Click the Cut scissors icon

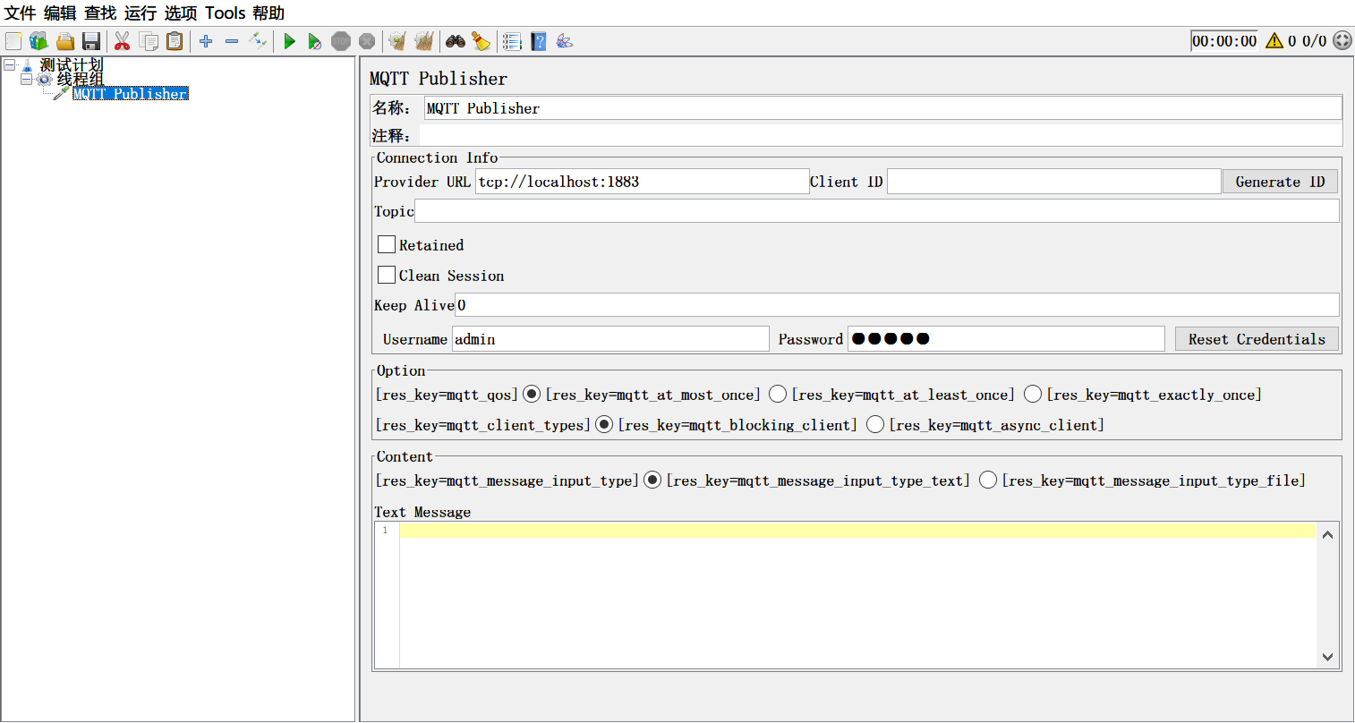[123, 41]
